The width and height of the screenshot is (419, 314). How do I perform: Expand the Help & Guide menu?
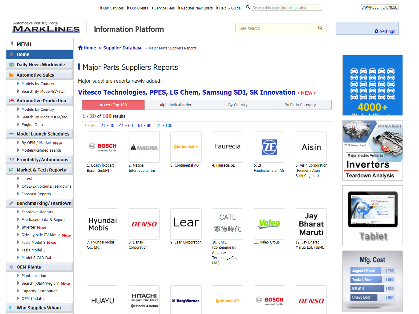[x=228, y=8]
